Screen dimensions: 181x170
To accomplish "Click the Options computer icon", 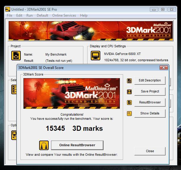I will coord(14,135).
